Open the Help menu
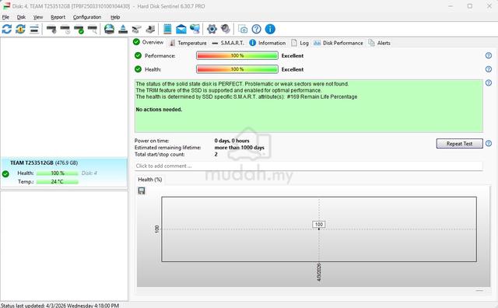The width and height of the screenshot is (498, 308). click(x=115, y=17)
